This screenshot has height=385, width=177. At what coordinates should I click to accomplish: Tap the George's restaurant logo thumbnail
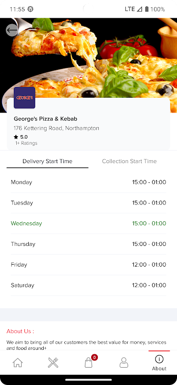coord(24,98)
